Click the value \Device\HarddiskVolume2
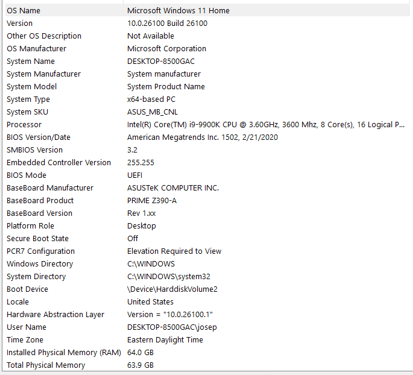The width and height of the screenshot is (413, 375). click(x=172, y=289)
